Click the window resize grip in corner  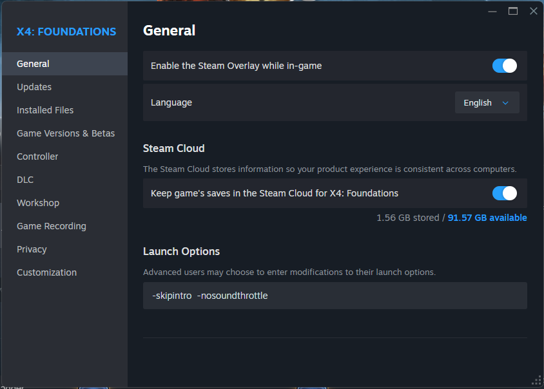pyautogui.click(x=537, y=381)
